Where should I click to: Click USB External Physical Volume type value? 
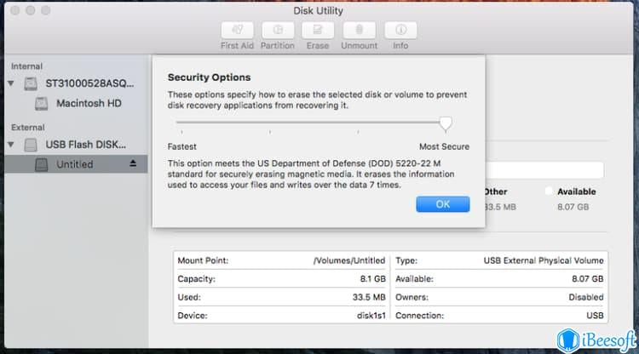click(x=544, y=260)
